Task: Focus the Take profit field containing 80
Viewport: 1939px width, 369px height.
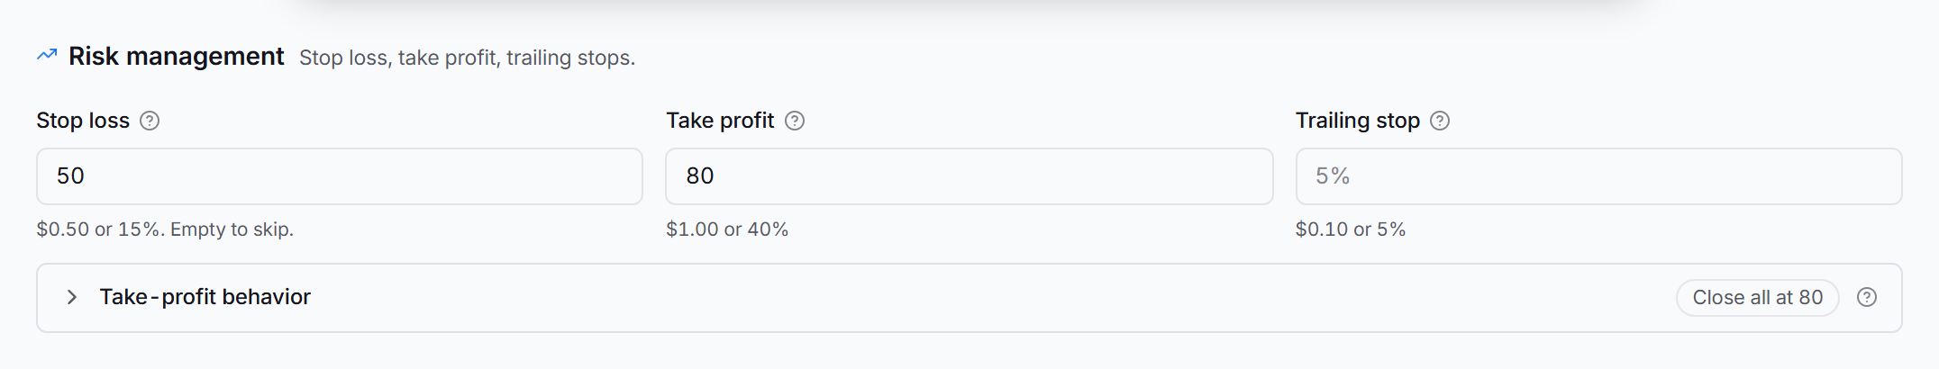Action: tap(969, 176)
